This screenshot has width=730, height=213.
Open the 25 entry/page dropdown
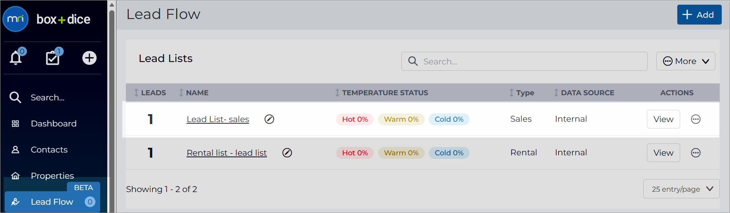[681, 189]
